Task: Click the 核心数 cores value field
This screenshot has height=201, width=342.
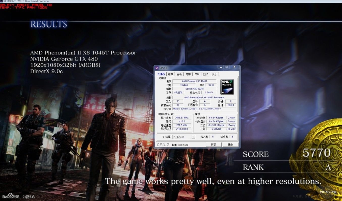Action: tap(213, 137)
